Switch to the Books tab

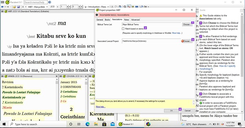click(x=107, y=20)
